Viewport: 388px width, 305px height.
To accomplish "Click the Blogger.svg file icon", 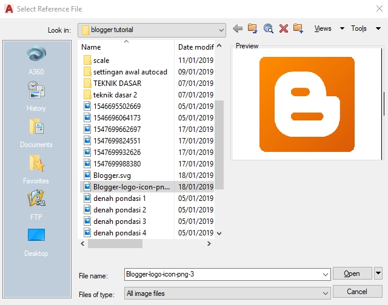I will [87, 175].
